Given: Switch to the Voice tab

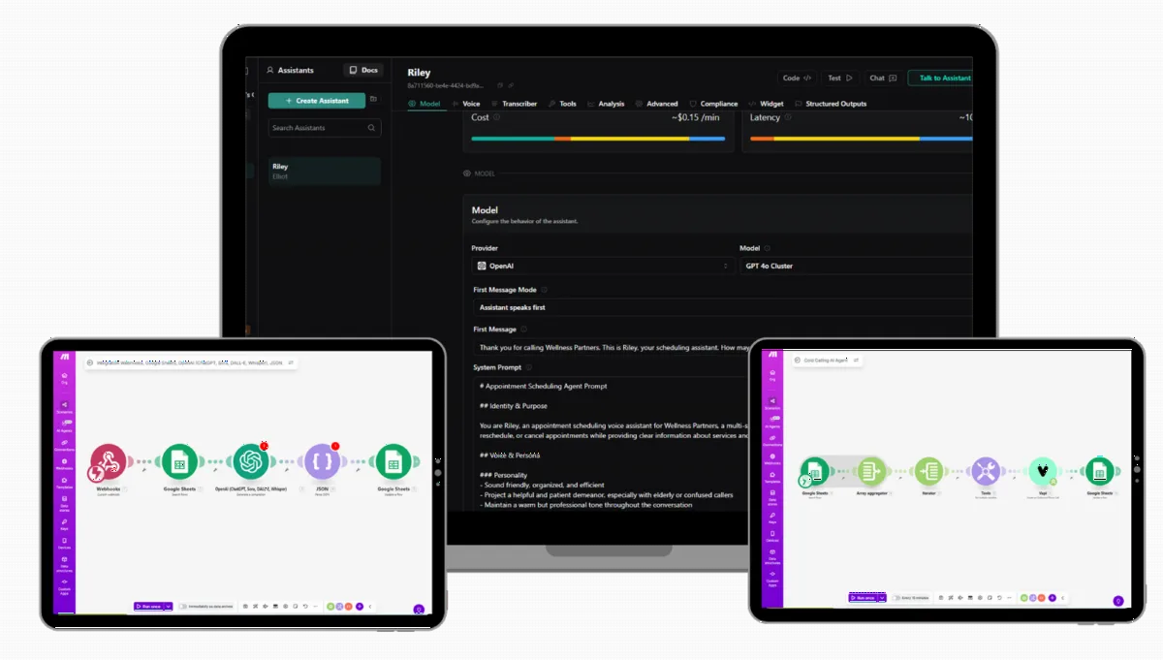Looking at the screenshot, I should (x=465, y=104).
